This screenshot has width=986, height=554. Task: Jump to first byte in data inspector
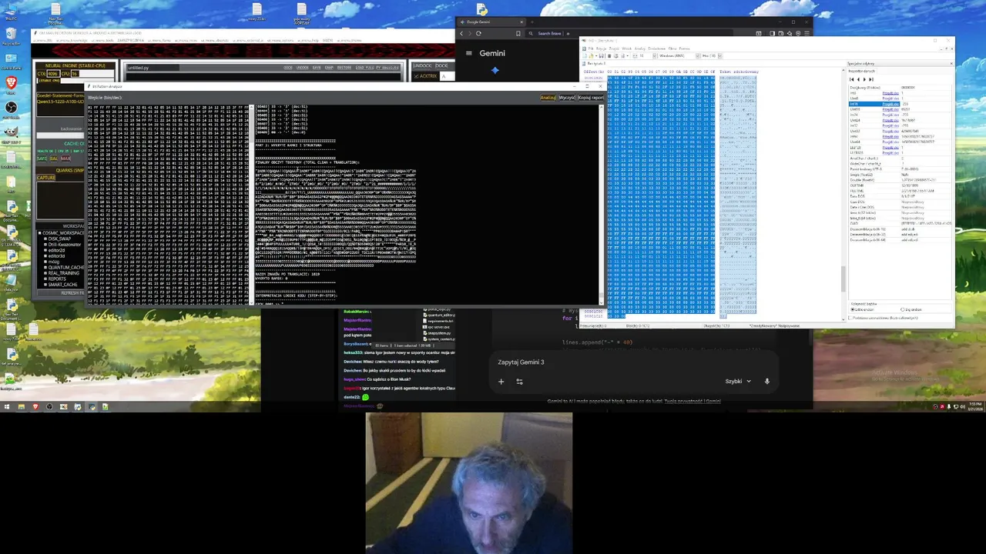pyautogui.click(x=851, y=79)
